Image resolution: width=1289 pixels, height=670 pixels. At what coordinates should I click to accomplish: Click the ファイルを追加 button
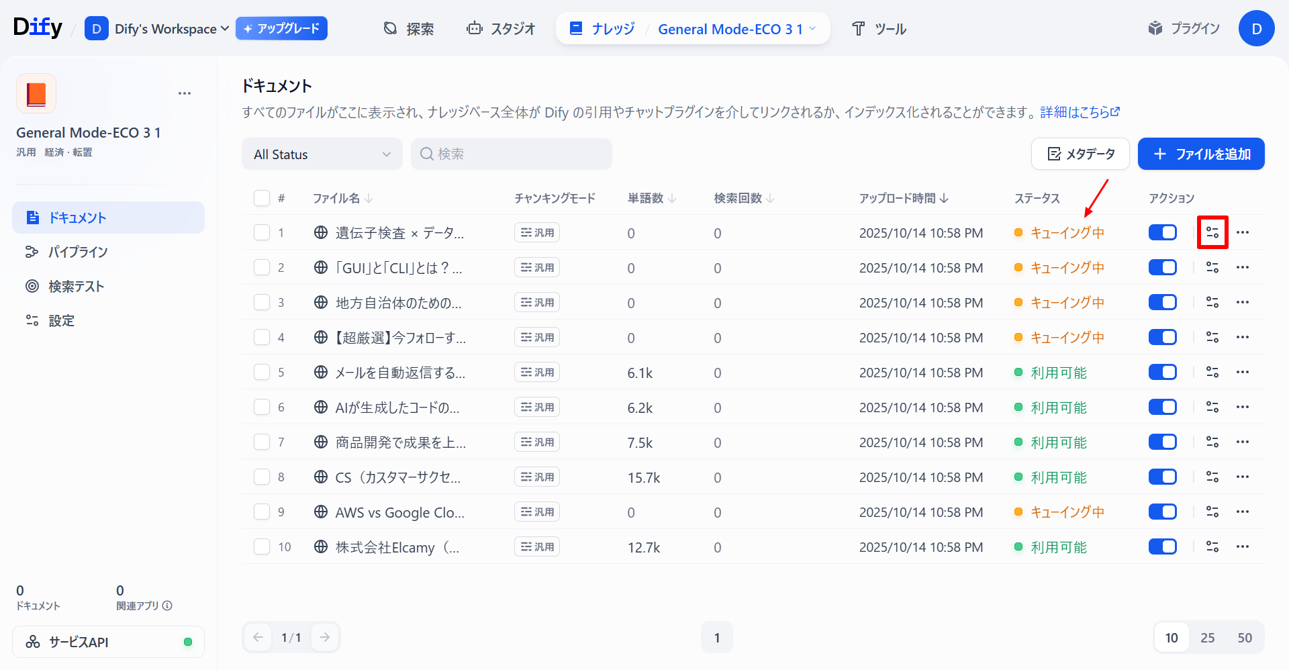coord(1200,154)
